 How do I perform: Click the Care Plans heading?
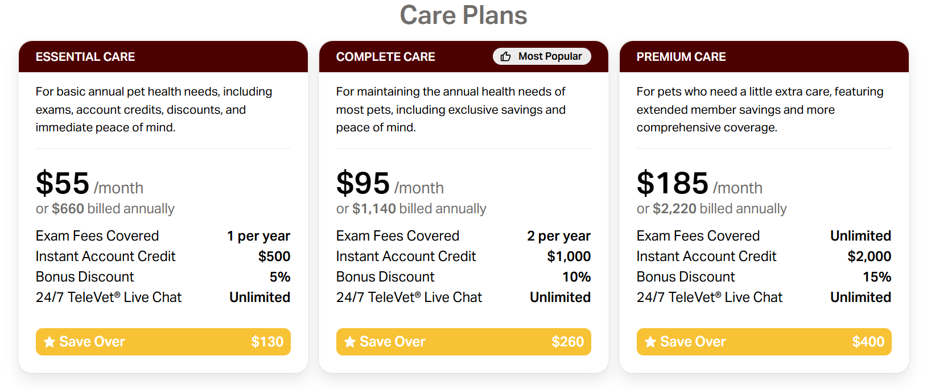(x=463, y=15)
